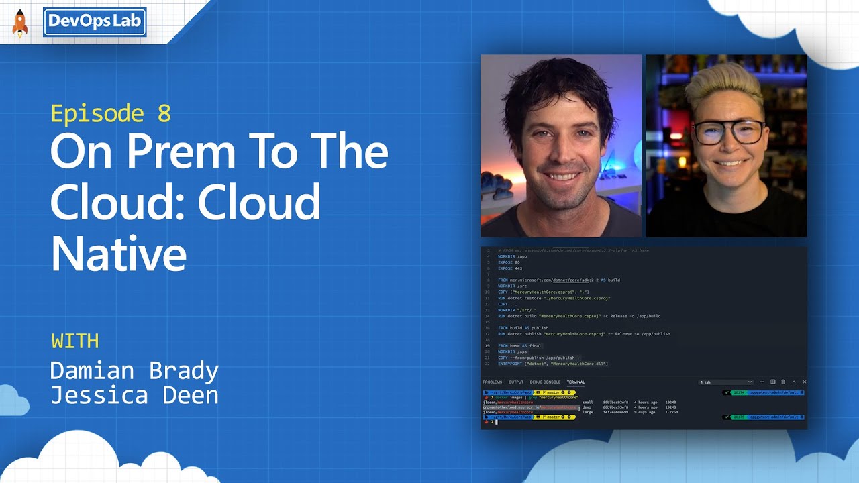The height and width of the screenshot is (483, 859).
Task: Click the 'Episode 8' text
Action: (x=111, y=114)
